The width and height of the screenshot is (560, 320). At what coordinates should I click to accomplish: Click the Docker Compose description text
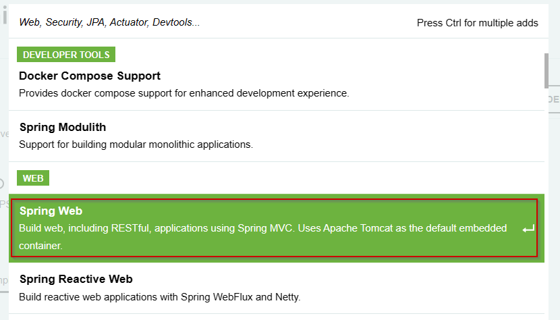pyautogui.click(x=184, y=93)
